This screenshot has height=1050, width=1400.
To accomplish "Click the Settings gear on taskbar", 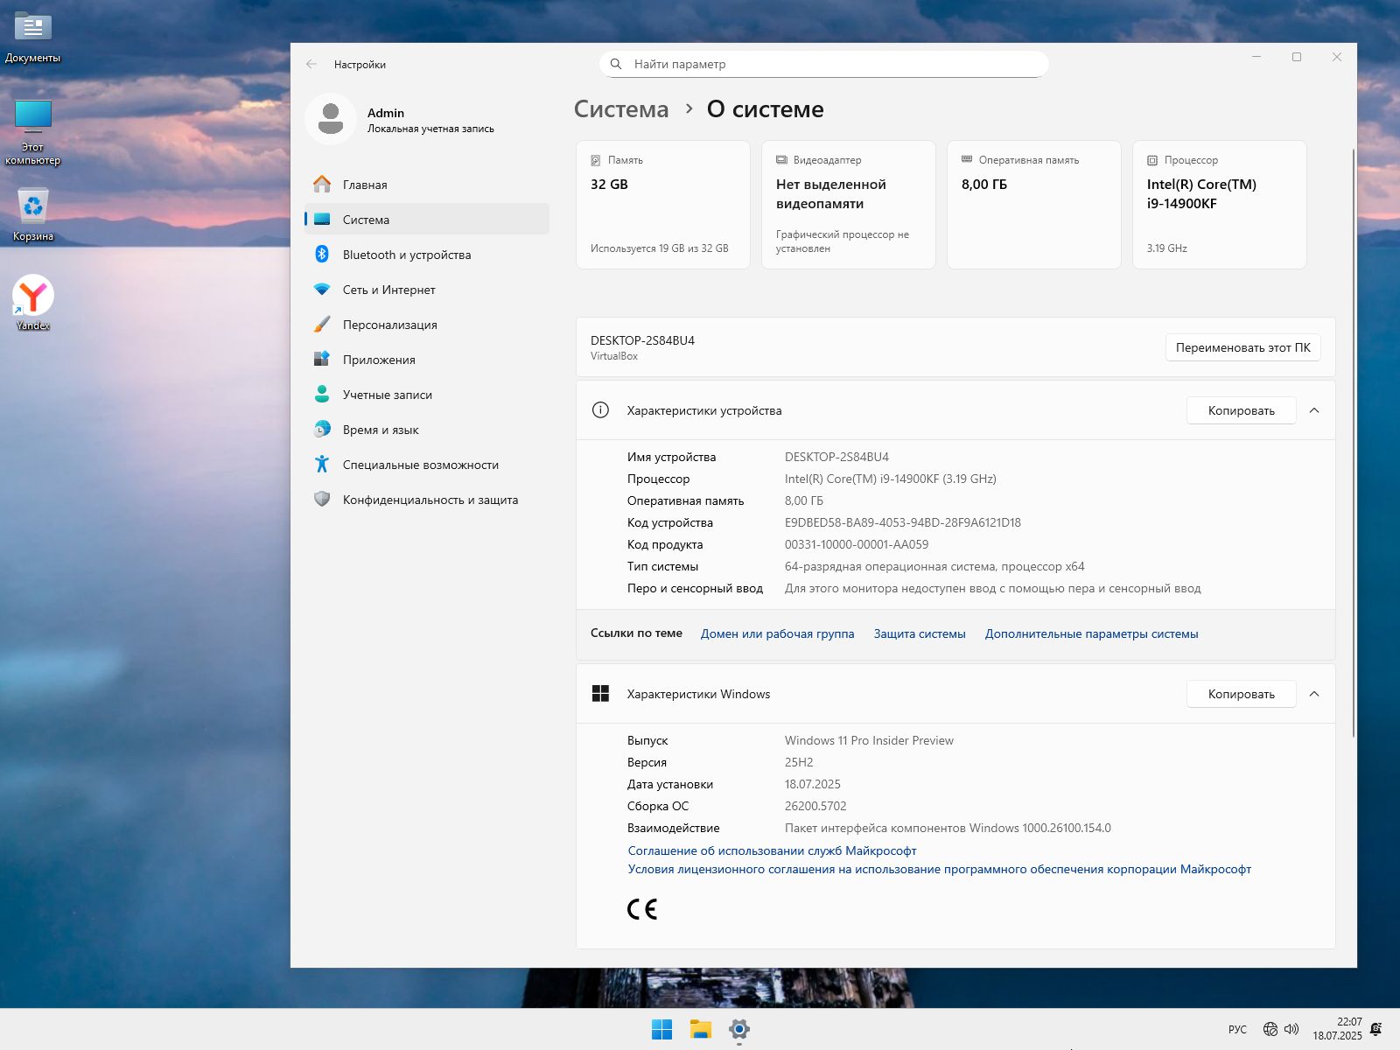I will click(739, 1029).
